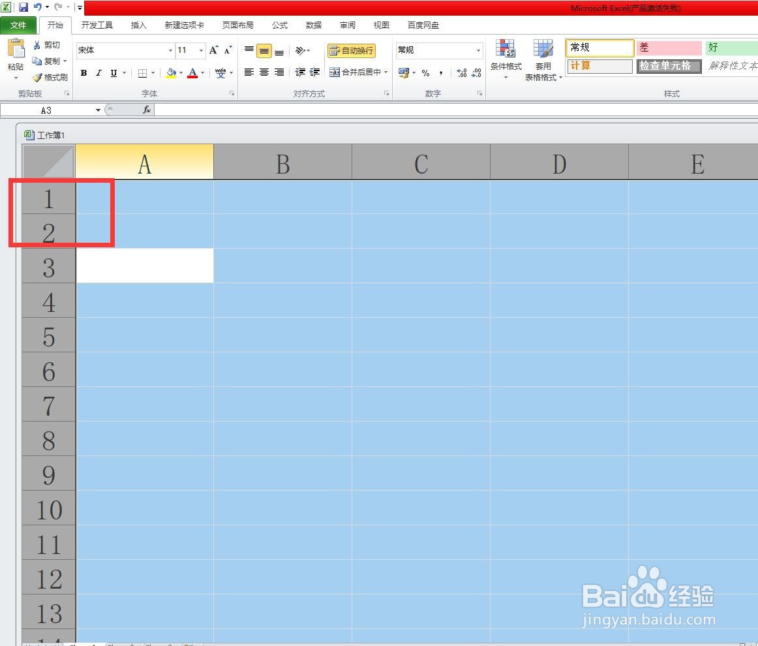Expand the borders dropdown arrow
Image resolution: width=758 pixels, height=646 pixels.
[153, 73]
